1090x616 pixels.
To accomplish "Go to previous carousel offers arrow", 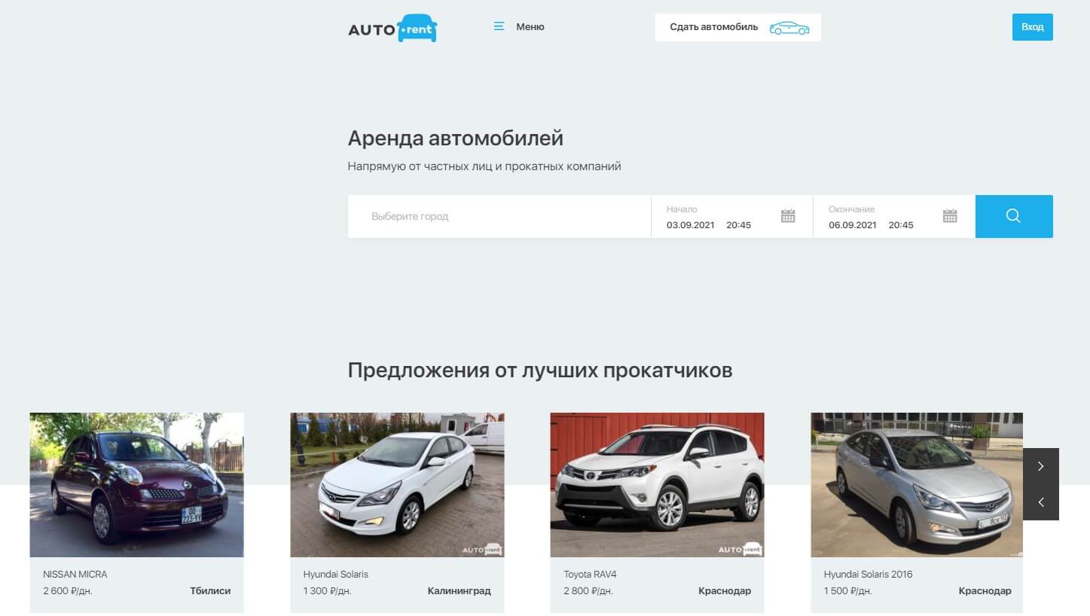I will pos(1040,502).
